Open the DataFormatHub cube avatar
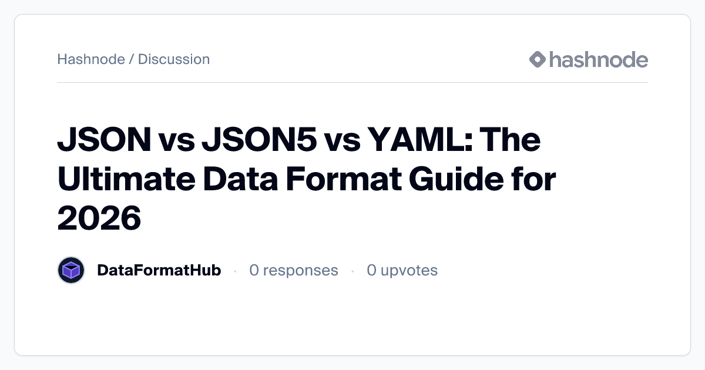Viewport: 705px width, 370px height. (72, 270)
